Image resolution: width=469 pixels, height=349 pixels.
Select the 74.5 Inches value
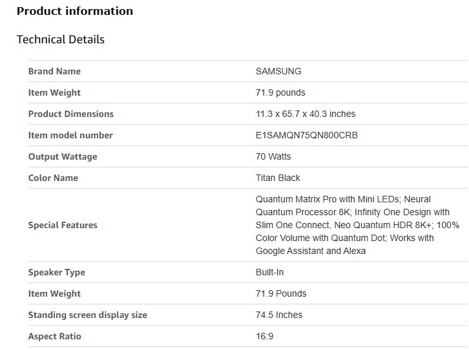point(279,315)
